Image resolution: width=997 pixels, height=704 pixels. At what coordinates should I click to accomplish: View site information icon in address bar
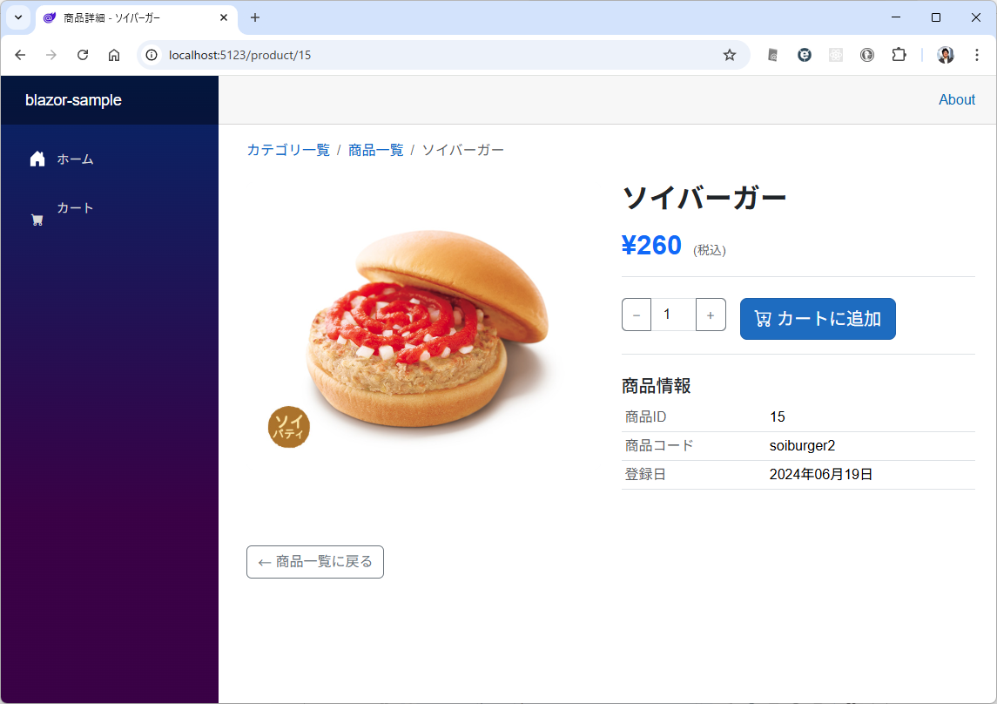click(x=152, y=56)
